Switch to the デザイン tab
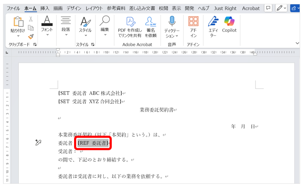Image resolution: width=304 pixels, height=189 pixels. pyautogui.click(x=74, y=8)
